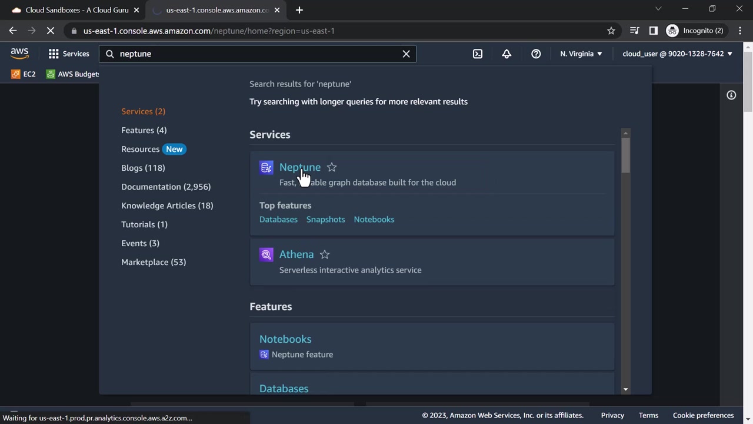Close the Cloud Sandboxes tab
The image size is (753, 424).
pyautogui.click(x=136, y=10)
